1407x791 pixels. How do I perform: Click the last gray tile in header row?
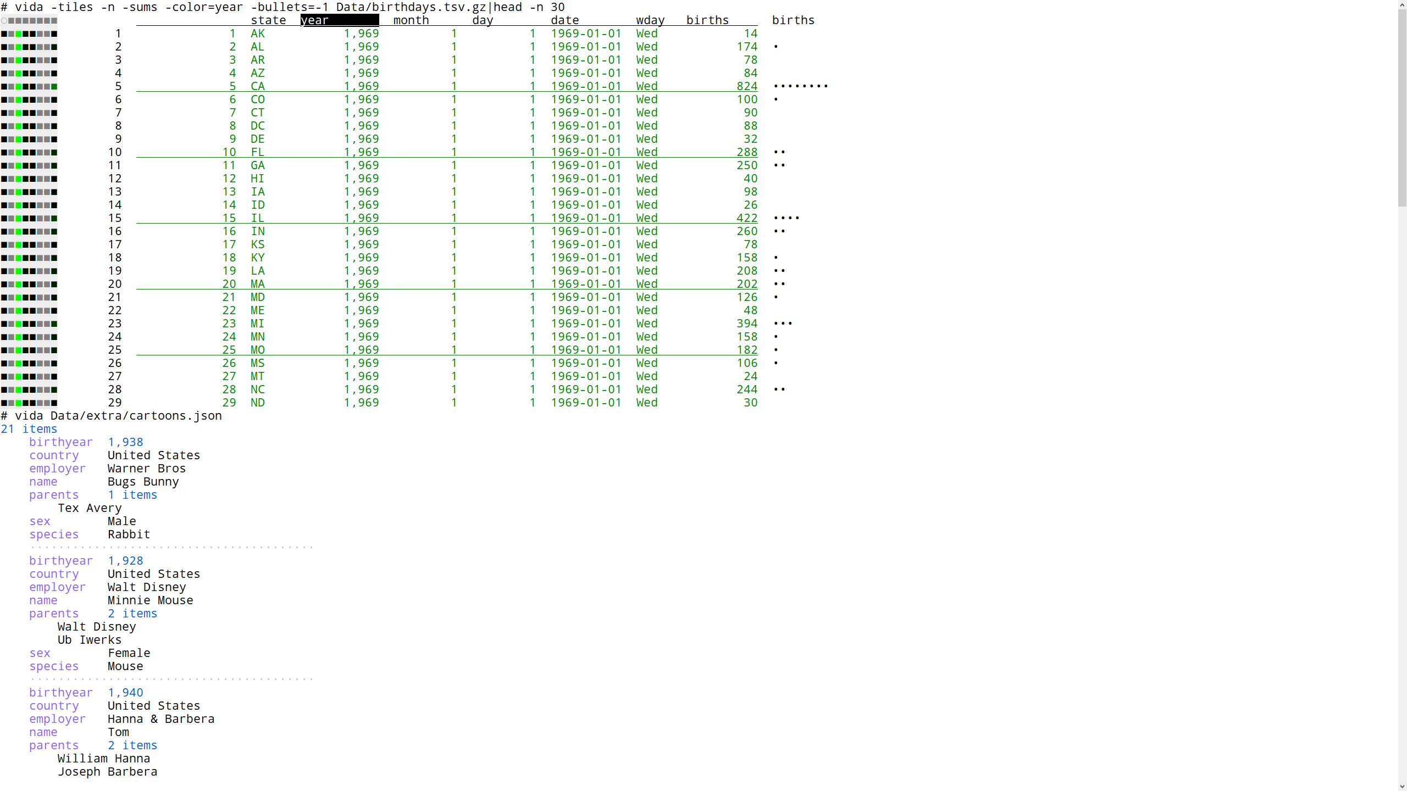point(54,21)
